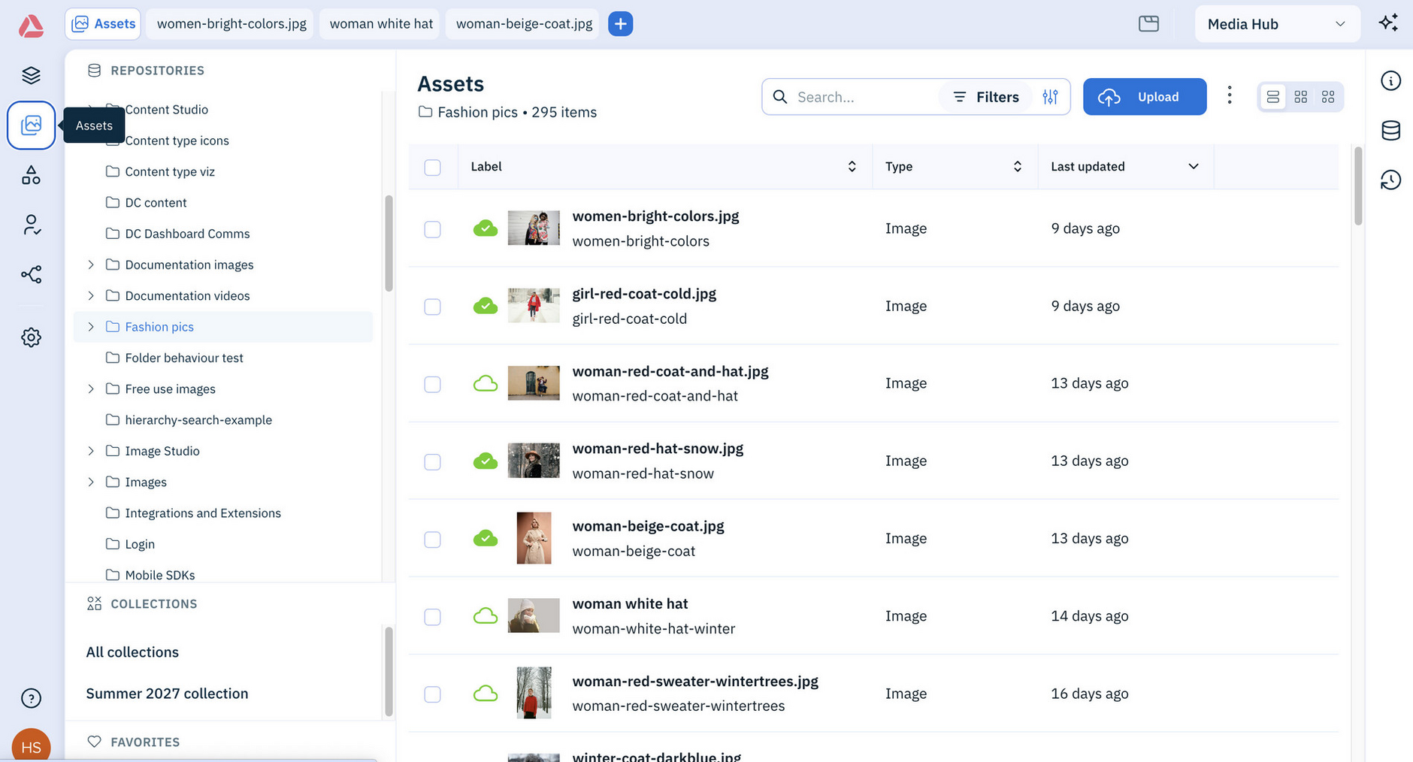Image resolution: width=1413 pixels, height=762 pixels.
Task: Click the Upload button
Action: 1145,97
